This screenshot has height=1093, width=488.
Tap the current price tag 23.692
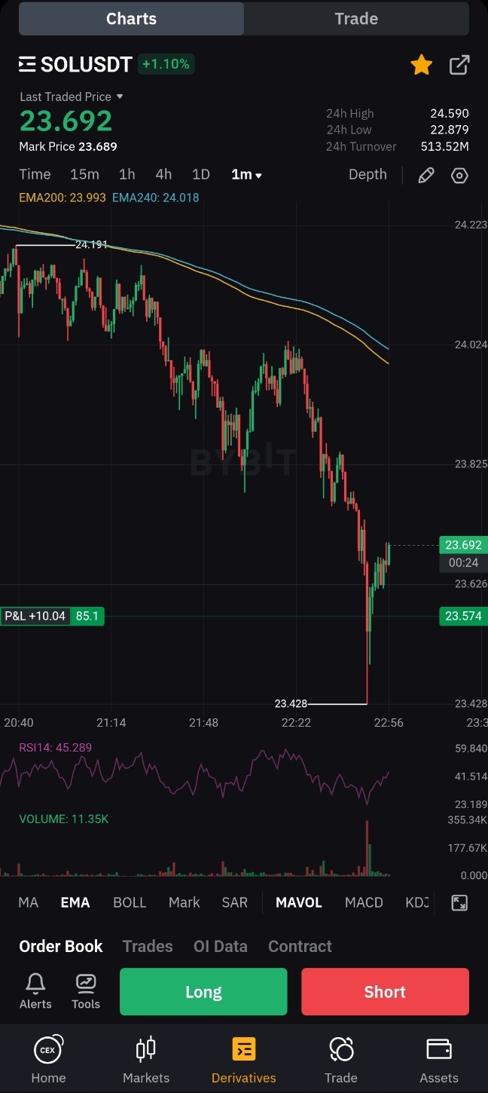click(x=463, y=545)
